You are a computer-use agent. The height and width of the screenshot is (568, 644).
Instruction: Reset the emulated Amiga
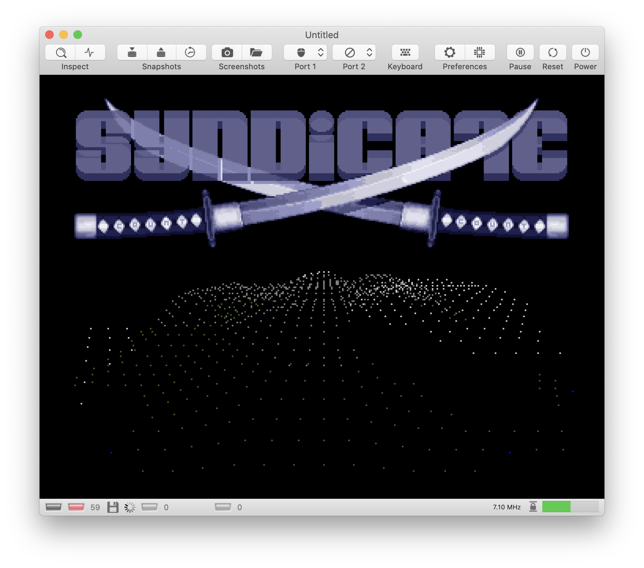coord(553,52)
